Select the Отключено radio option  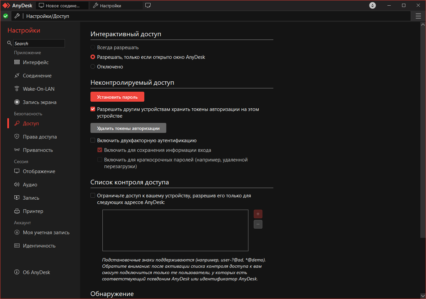[x=93, y=67]
